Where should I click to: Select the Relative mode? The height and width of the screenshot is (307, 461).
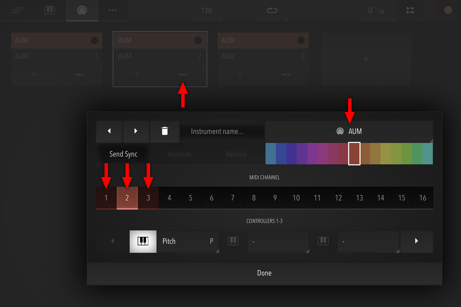(x=236, y=154)
